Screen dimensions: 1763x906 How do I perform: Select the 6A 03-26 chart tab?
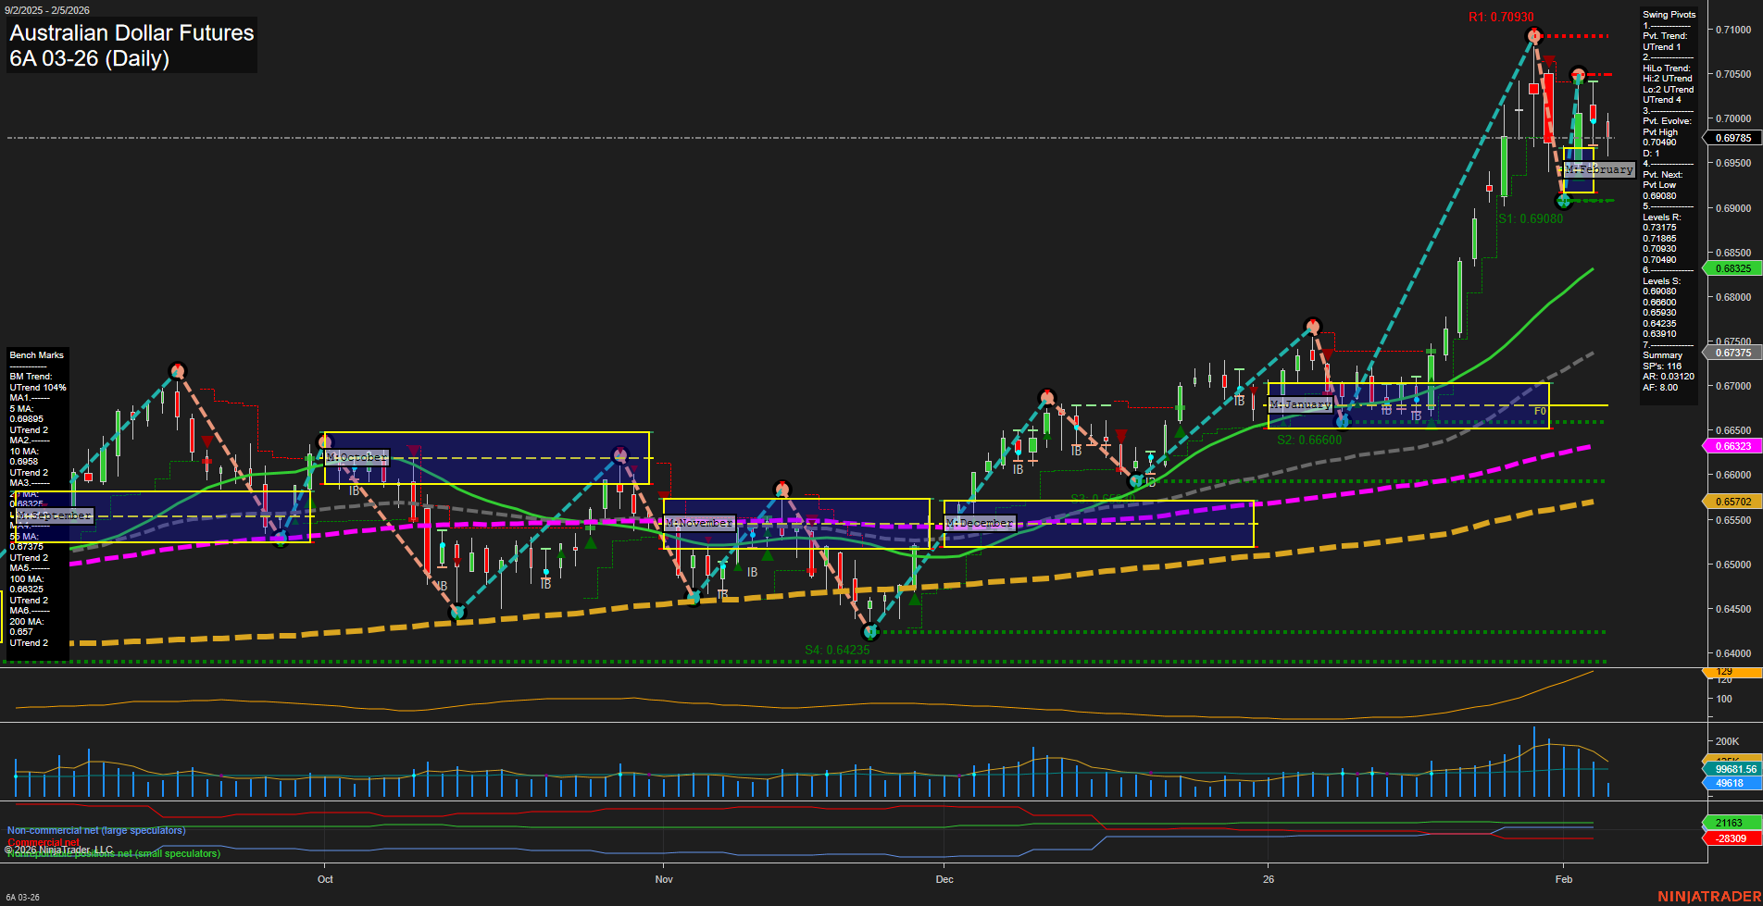point(23,896)
